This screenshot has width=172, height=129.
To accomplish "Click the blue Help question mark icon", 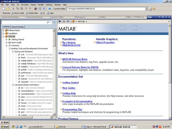I will click(x=50, y=9).
